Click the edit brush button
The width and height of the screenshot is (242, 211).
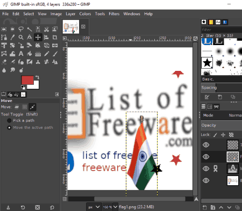coord(207,97)
